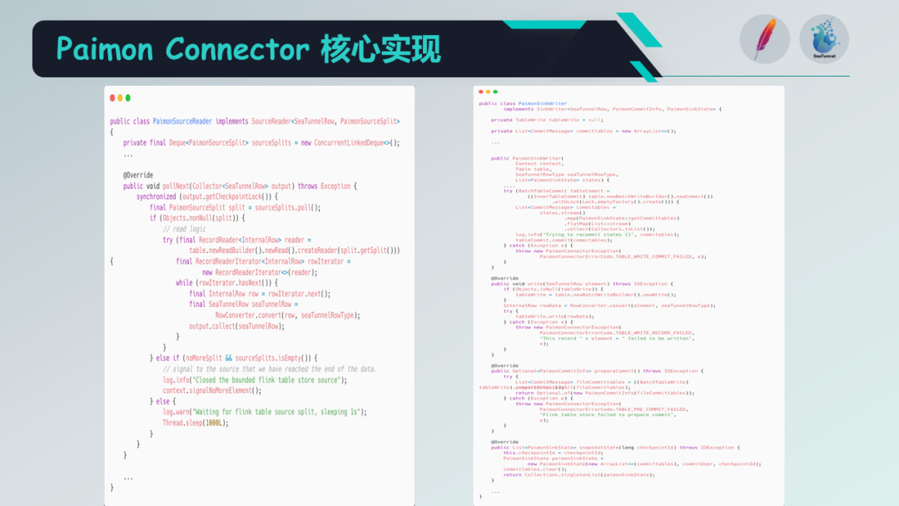Click 'if (Objects.nonNull(split))' line
This screenshot has height=506, width=899.
click(x=197, y=218)
